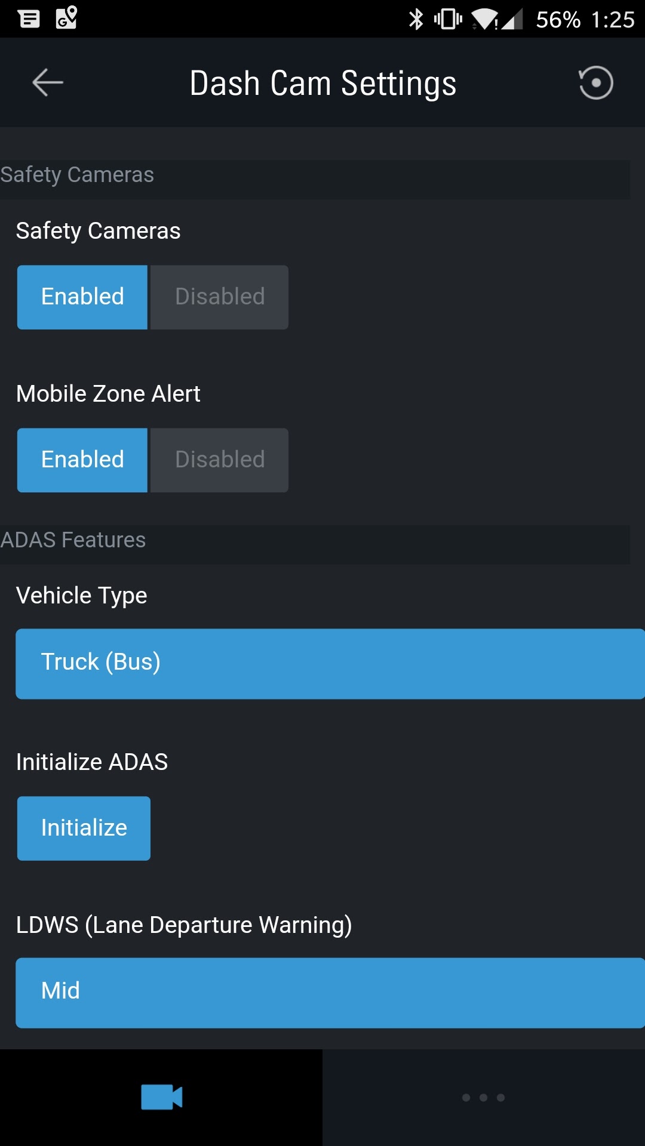Tap the Bluetooth status bar icon
Image resolution: width=645 pixels, height=1146 pixels.
point(416,19)
